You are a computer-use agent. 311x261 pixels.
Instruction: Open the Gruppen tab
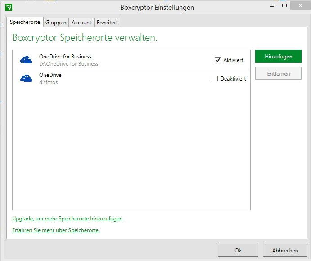pos(56,22)
